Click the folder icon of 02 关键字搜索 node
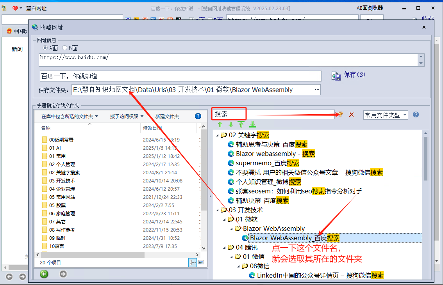This screenshot has width=443, height=285. (224, 135)
